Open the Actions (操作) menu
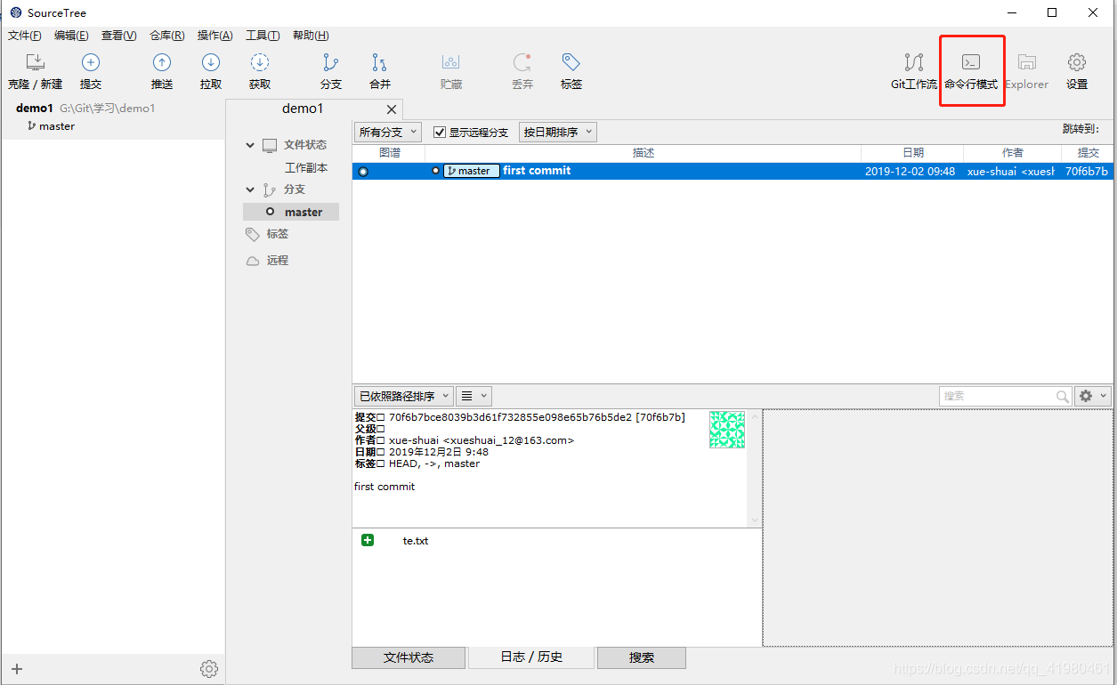Screen dimensions: 1117x685 (215, 36)
